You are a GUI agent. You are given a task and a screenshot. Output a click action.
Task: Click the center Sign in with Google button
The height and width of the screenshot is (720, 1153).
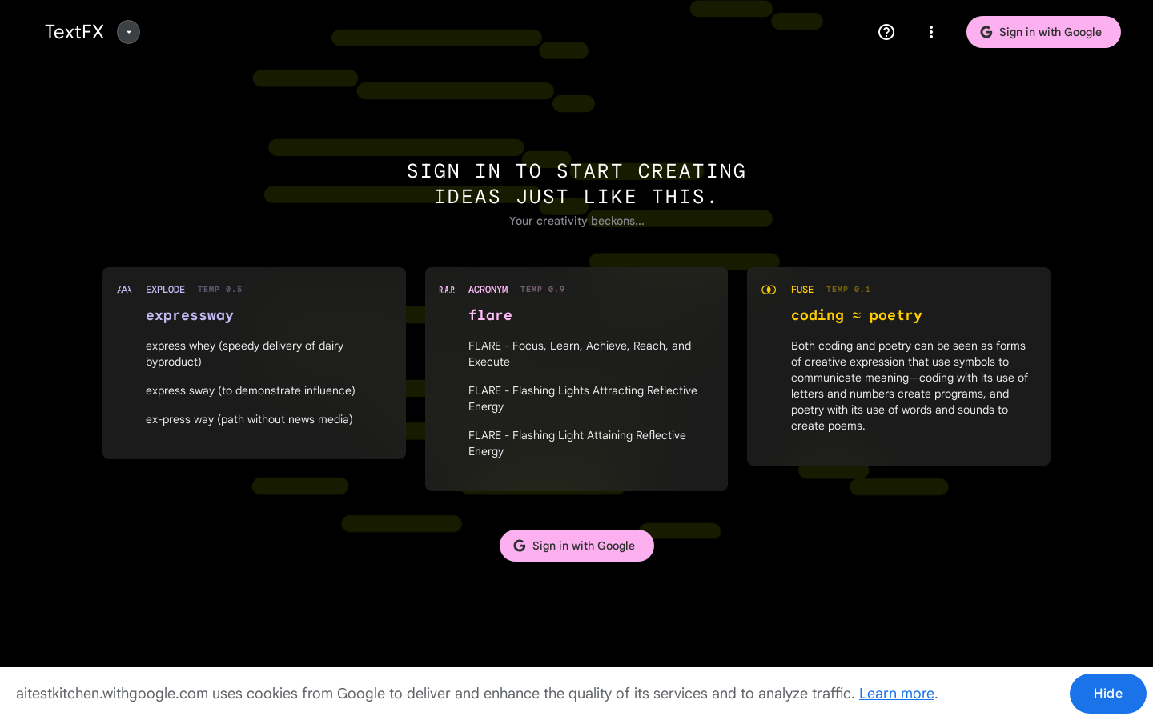click(x=576, y=546)
